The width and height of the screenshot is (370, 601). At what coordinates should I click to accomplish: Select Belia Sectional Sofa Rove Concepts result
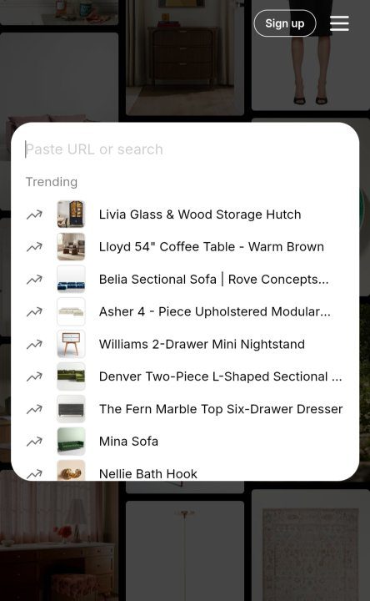[x=213, y=280]
